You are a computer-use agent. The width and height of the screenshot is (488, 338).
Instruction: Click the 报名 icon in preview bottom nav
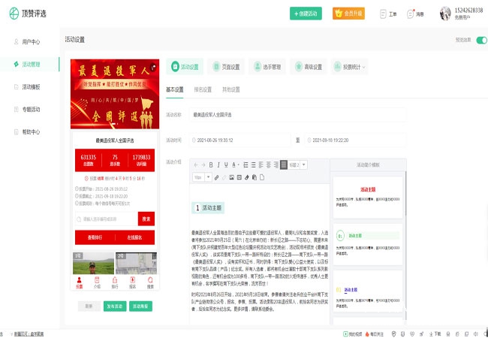[133, 282]
